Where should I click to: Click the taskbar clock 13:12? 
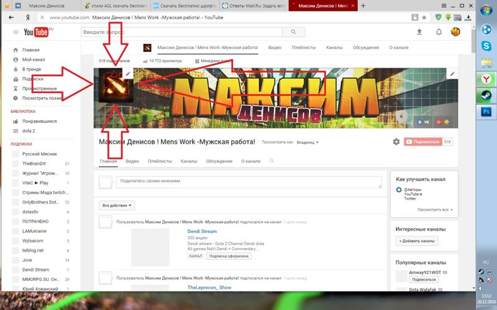pos(486,296)
